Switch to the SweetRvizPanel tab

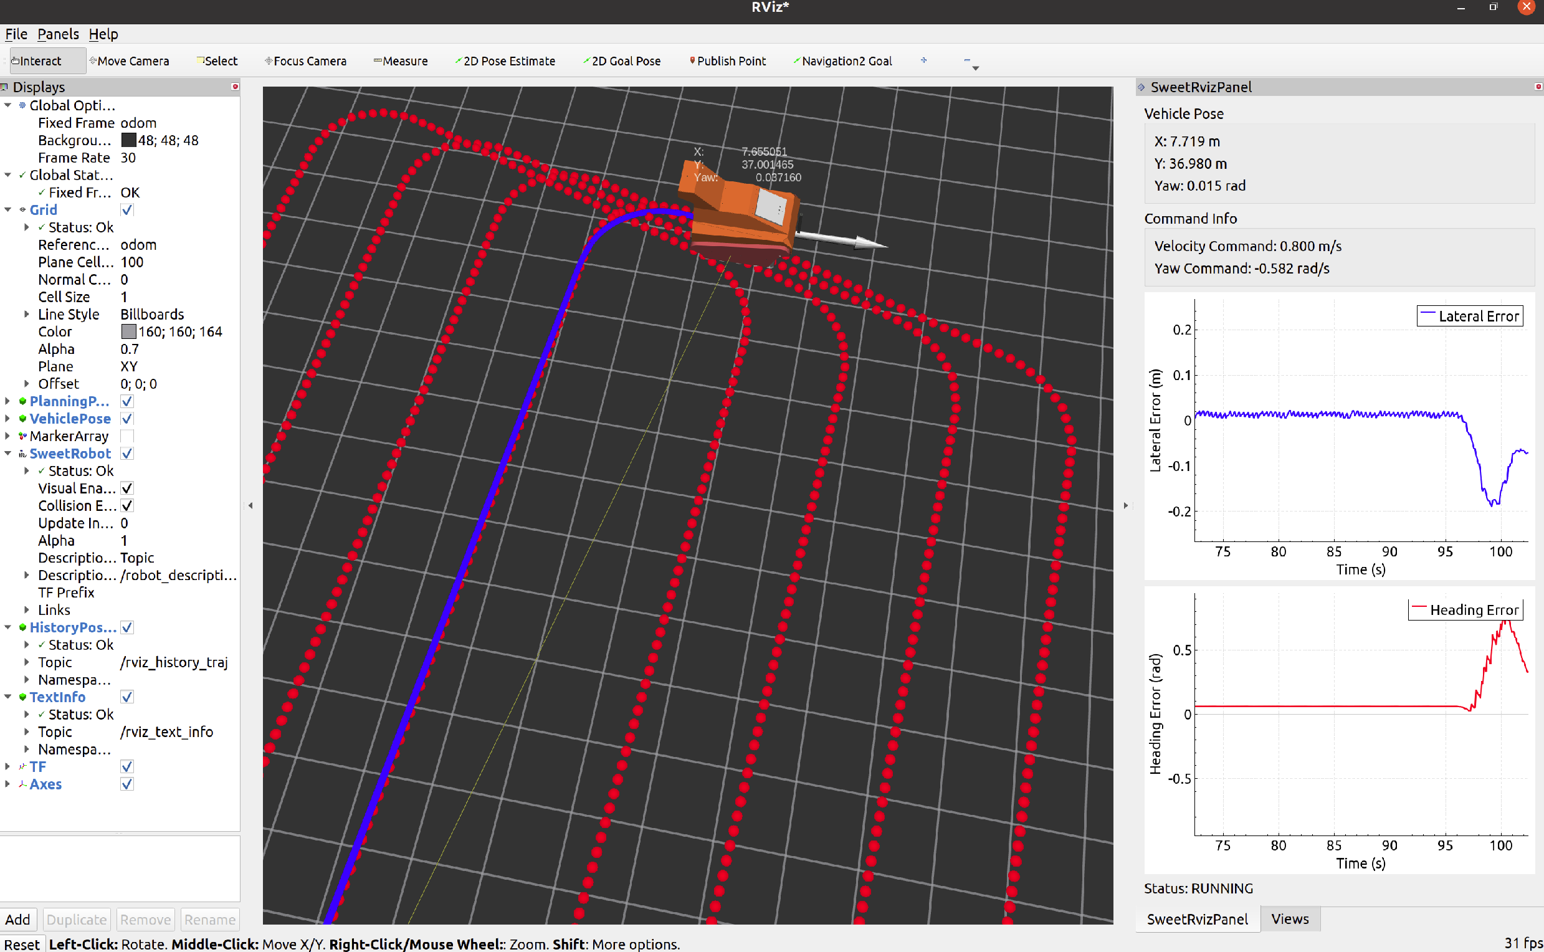[x=1197, y=919]
